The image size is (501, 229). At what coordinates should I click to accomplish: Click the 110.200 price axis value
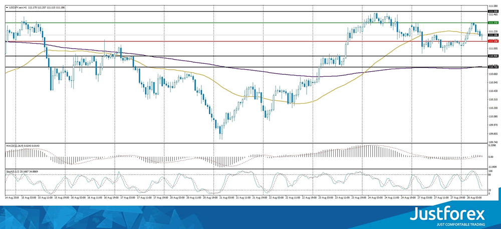click(x=492, y=108)
